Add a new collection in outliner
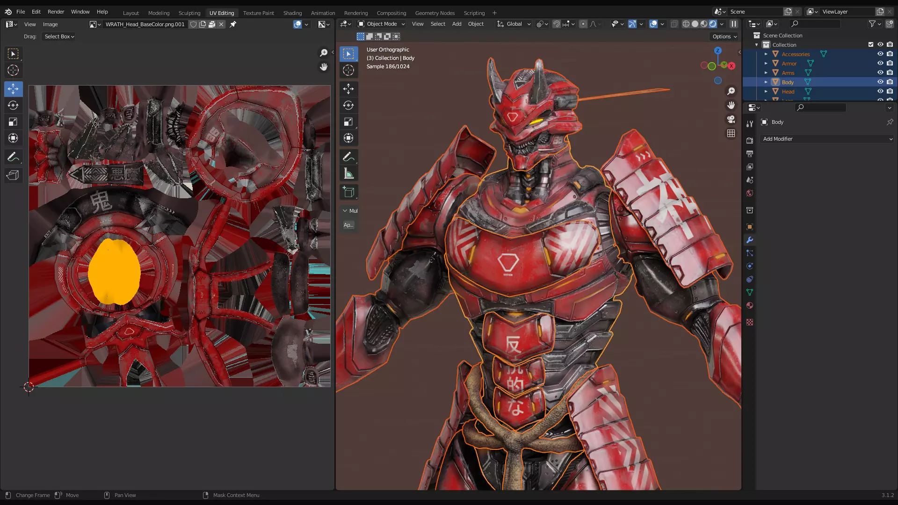The image size is (898, 505). tap(890, 24)
